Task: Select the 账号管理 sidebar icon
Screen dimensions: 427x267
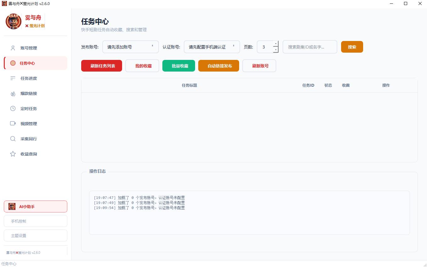Action: [x=13, y=48]
